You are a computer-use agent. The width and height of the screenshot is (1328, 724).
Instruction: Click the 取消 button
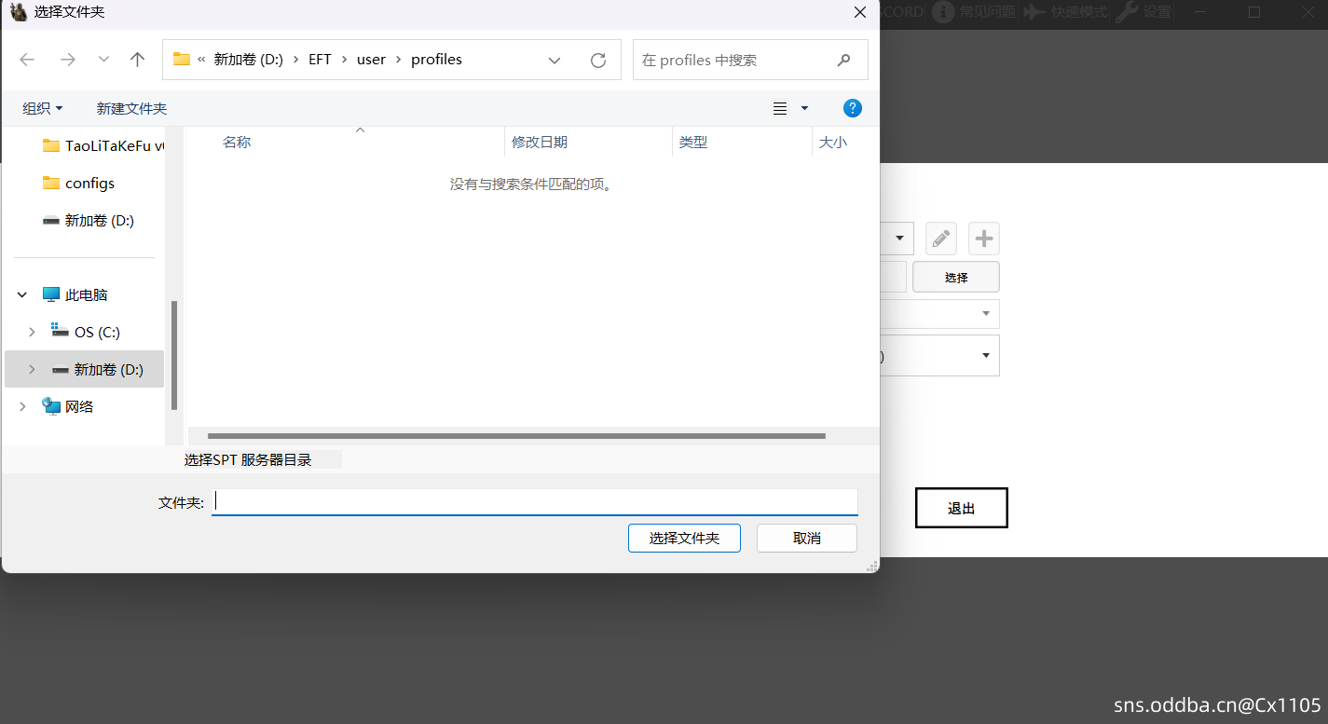coord(806,539)
